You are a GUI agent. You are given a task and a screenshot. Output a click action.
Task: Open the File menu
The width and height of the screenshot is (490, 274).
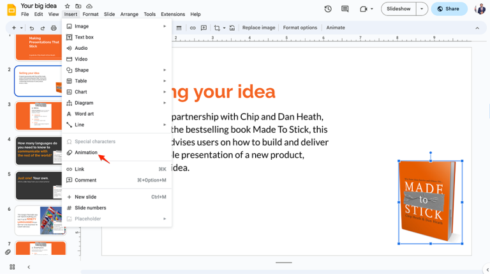(25, 15)
